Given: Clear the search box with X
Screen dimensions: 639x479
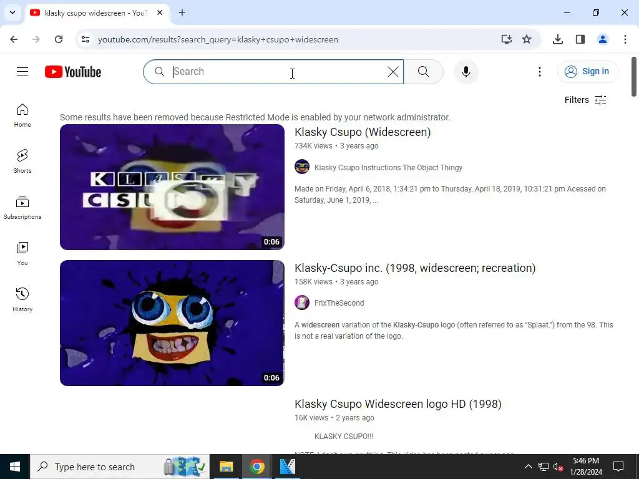Looking at the screenshot, I should coord(393,72).
